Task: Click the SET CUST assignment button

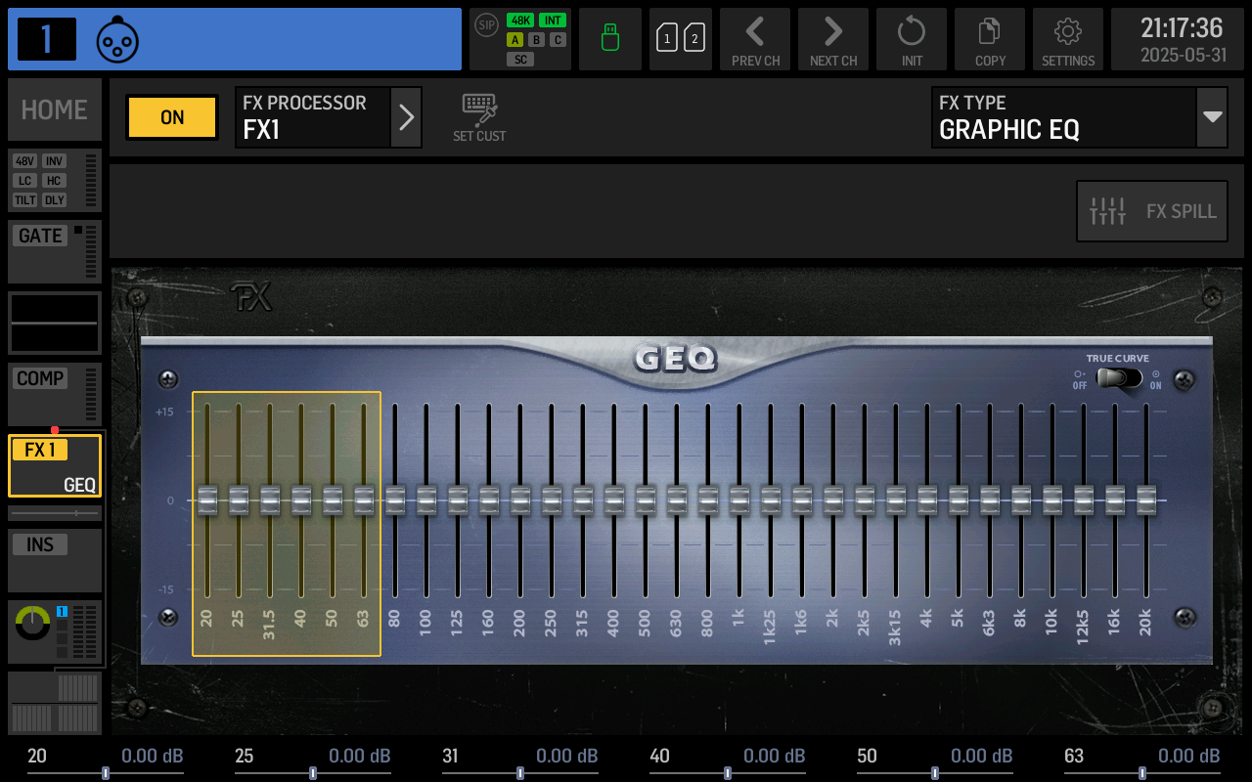Action: point(479,117)
